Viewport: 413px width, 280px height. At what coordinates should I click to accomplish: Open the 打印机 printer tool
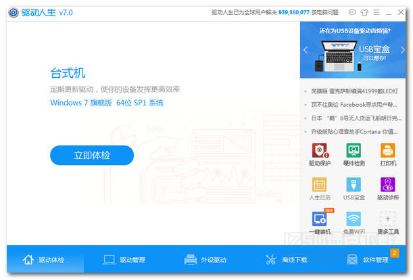388,154
